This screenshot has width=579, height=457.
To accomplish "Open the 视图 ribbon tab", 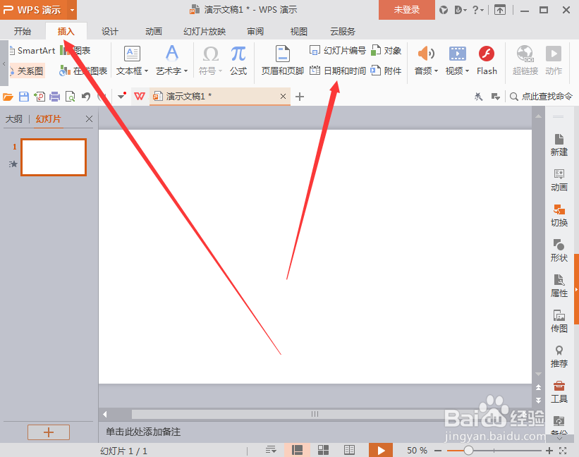I will 299,31.
